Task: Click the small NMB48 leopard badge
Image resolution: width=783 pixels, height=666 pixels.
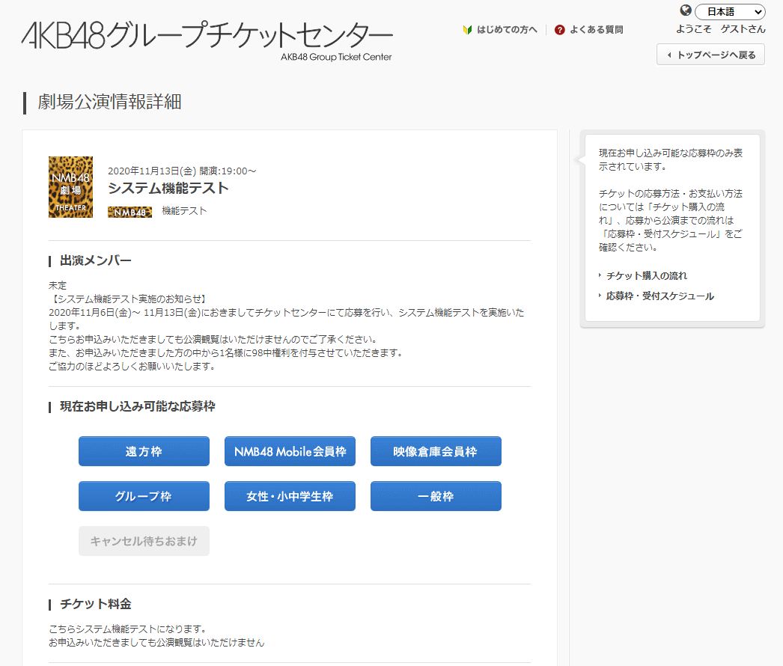Action: click(x=130, y=213)
